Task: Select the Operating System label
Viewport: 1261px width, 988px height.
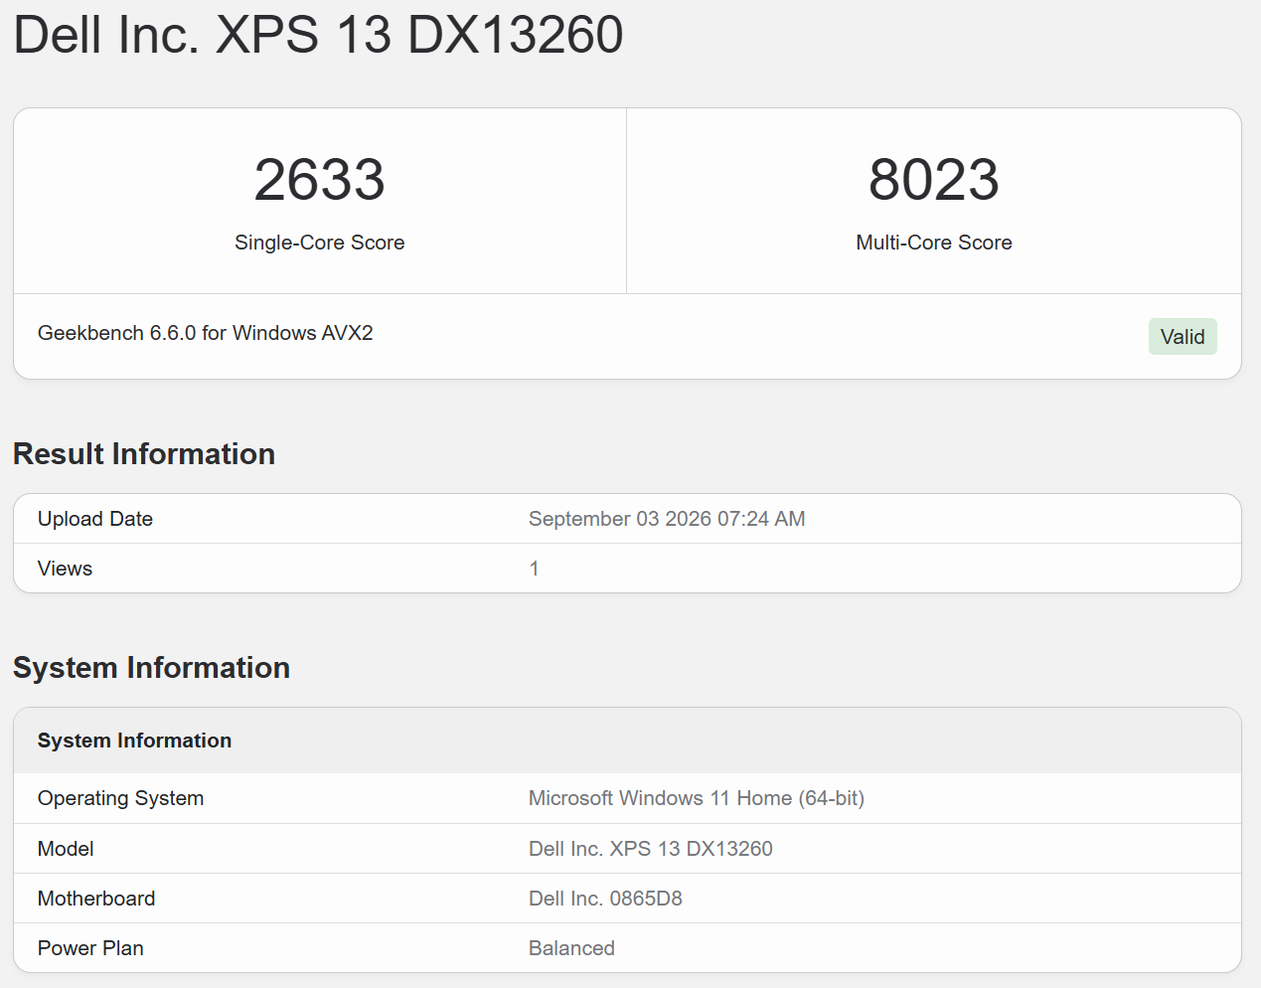Action: [120, 798]
